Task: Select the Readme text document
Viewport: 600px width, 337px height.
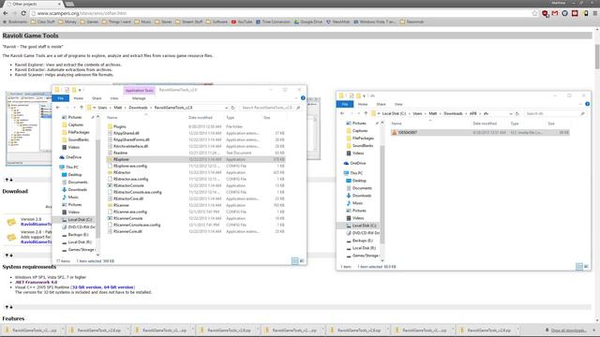Action: (x=120, y=153)
